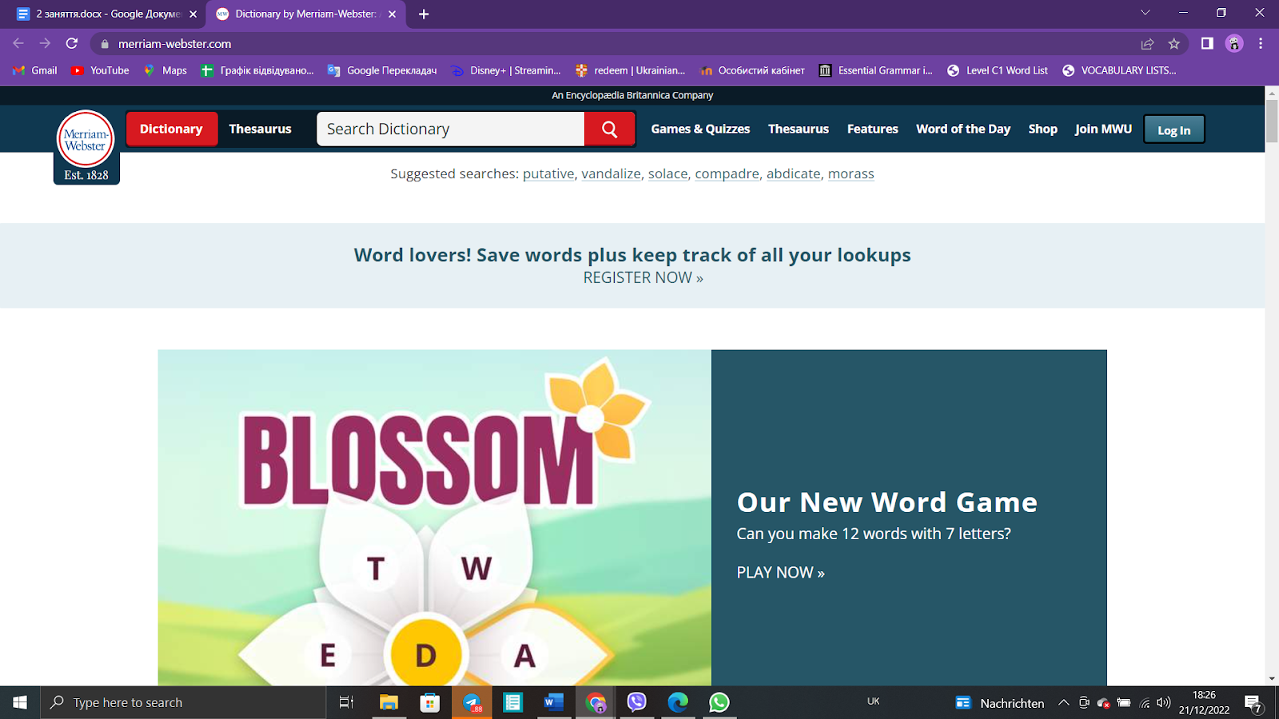Viewport: 1279px width, 719px height.
Task: Open suggested search solace
Action: (x=668, y=174)
